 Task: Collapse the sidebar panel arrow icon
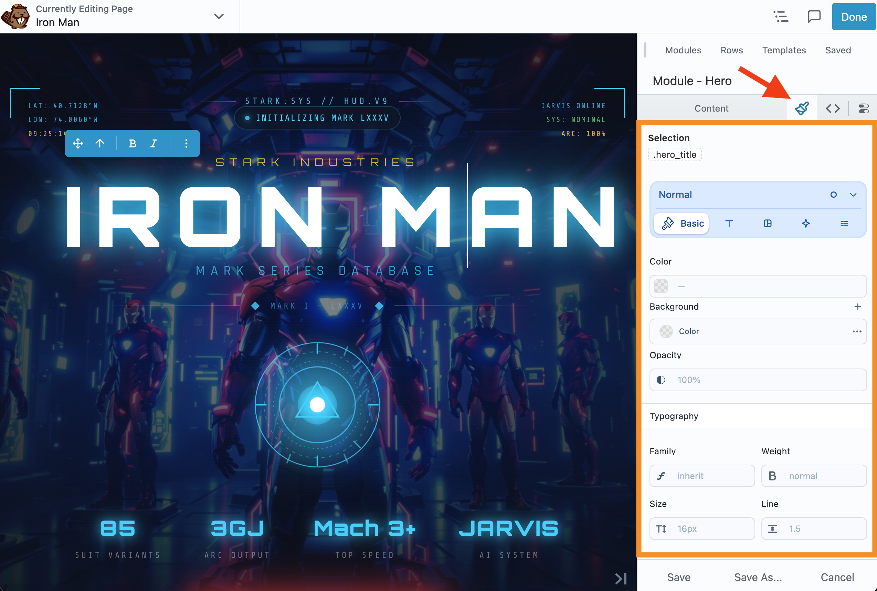621,579
